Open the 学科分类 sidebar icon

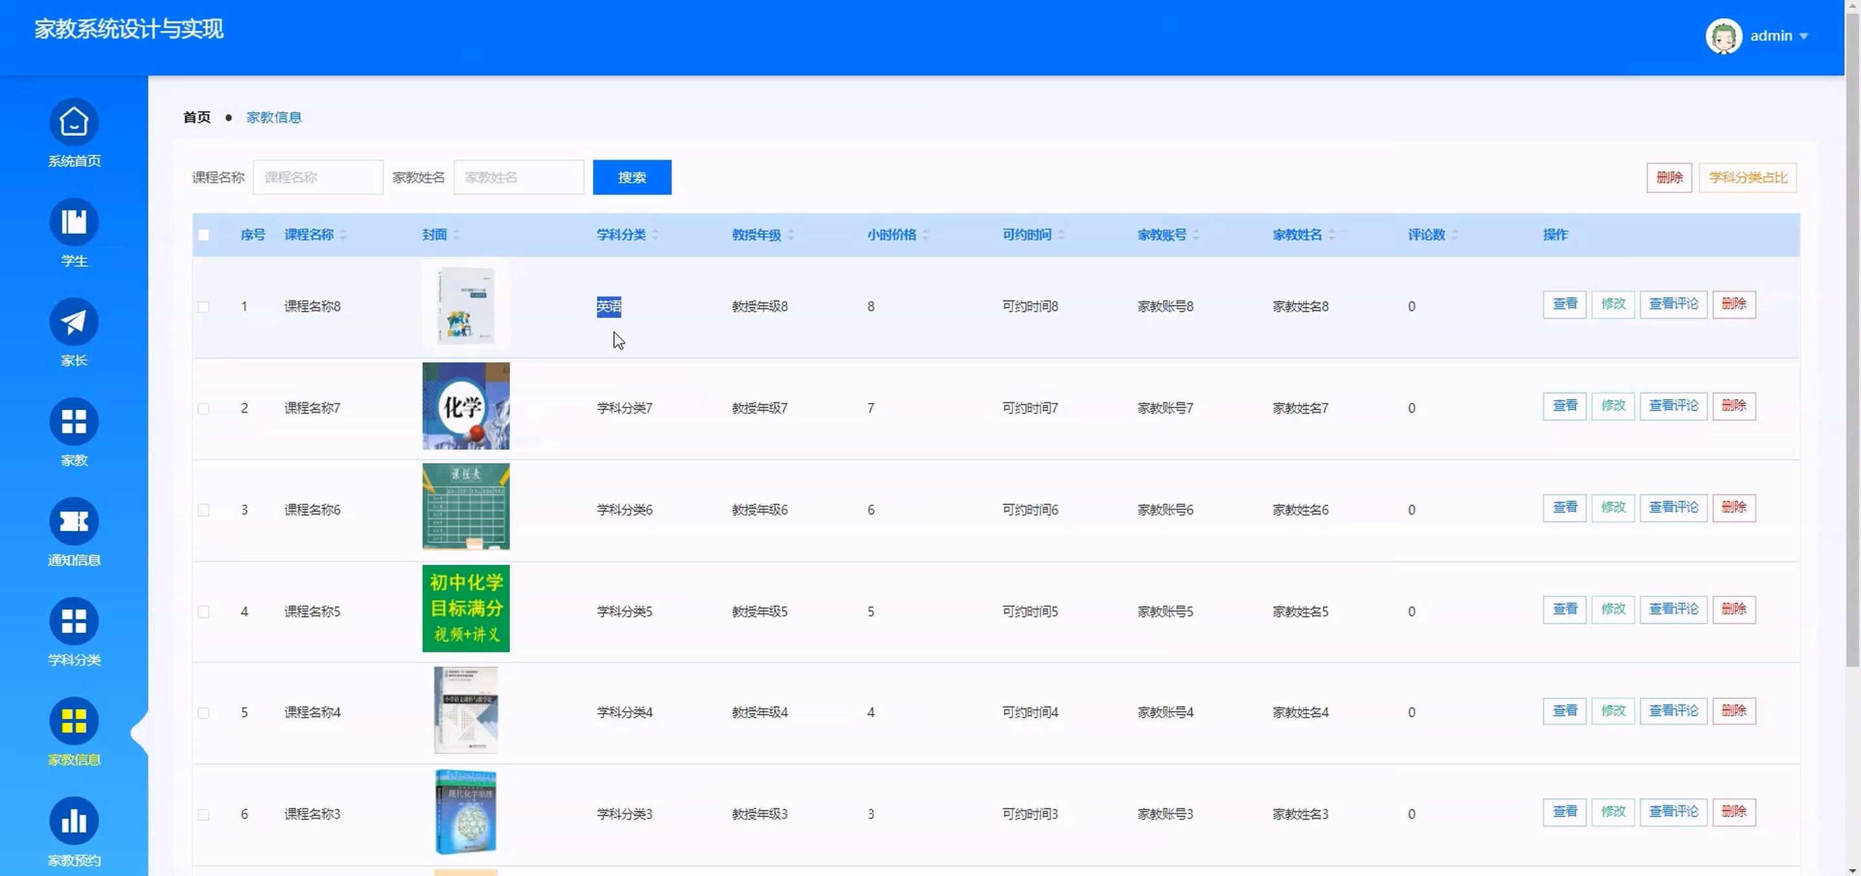coord(74,621)
